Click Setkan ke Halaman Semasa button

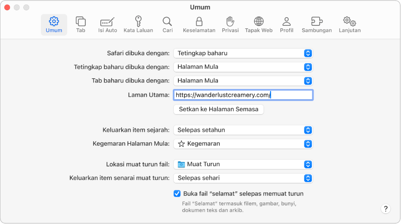(x=218, y=109)
